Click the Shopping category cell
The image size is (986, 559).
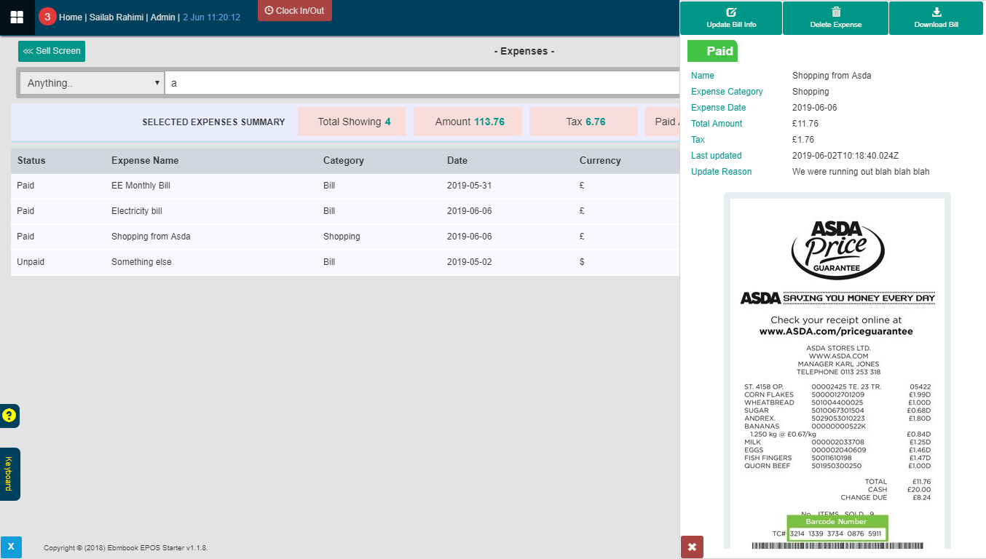coord(342,237)
